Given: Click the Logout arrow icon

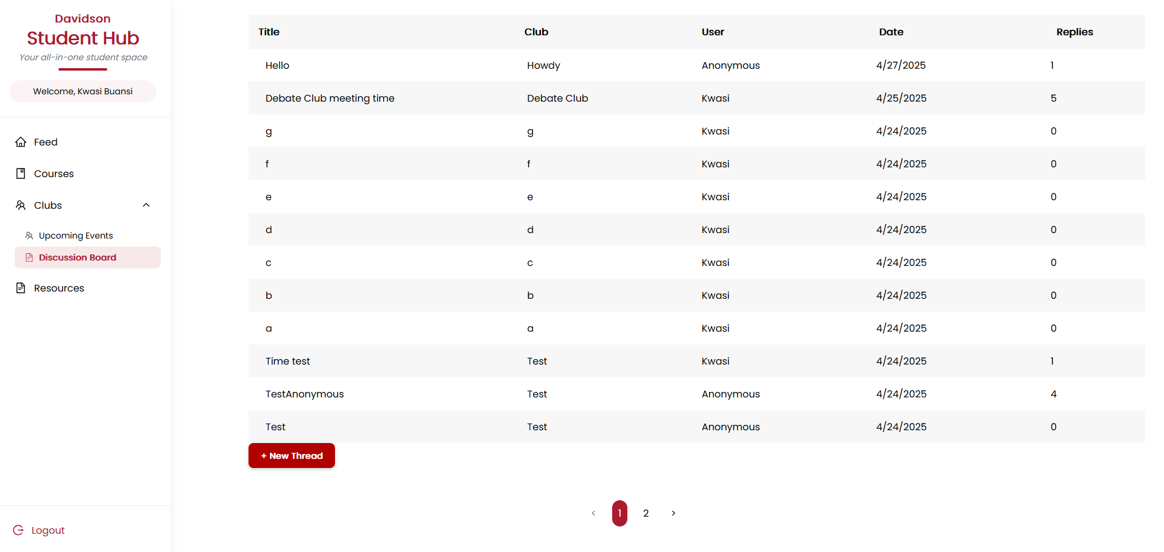Looking at the screenshot, I should coord(18,530).
